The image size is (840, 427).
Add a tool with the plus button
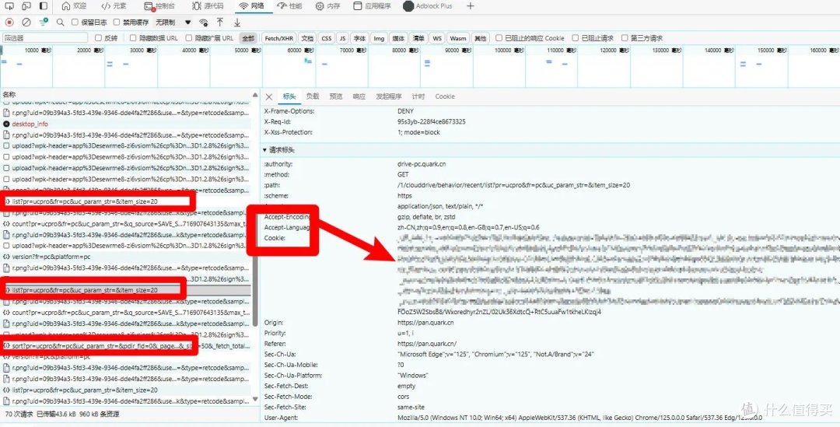pos(470,6)
